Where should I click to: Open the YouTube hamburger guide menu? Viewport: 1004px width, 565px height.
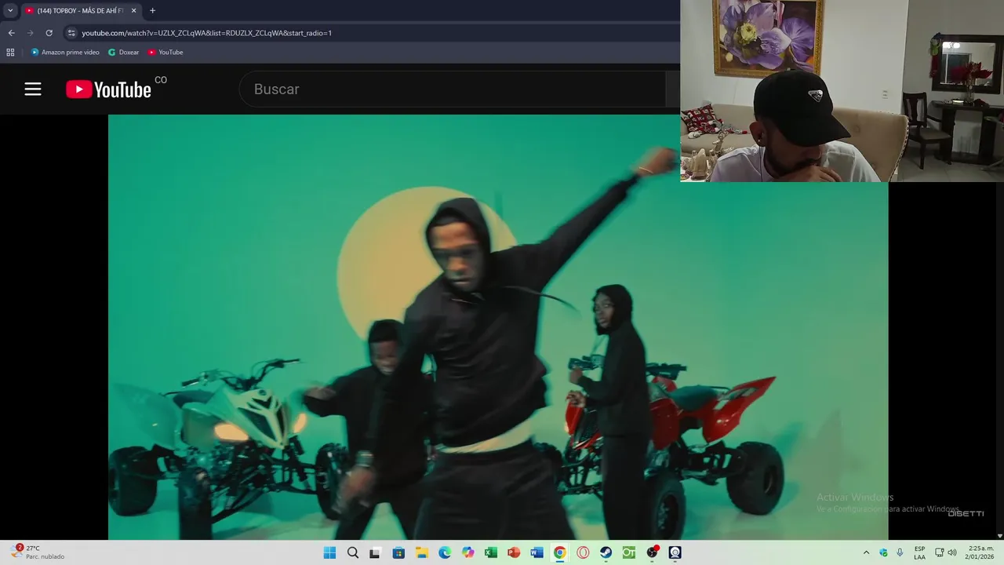point(33,89)
